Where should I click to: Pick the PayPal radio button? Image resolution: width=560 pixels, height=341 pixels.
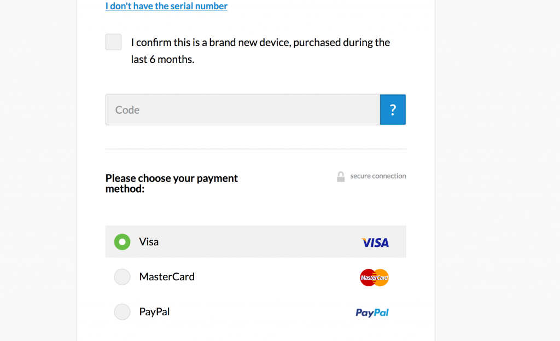pyautogui.click(x=122, y=312)
